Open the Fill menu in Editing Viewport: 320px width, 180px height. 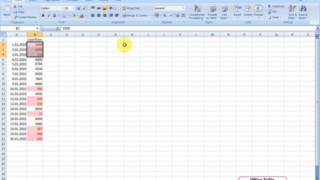[273, 12]
